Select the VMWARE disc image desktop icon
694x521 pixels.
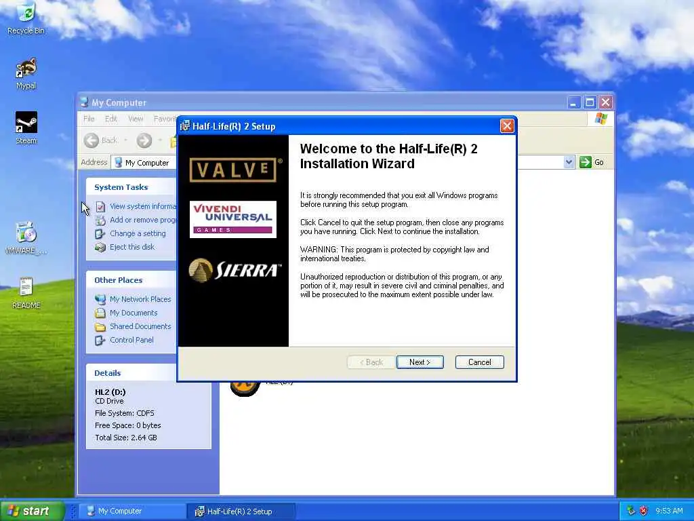pos(26,238)
